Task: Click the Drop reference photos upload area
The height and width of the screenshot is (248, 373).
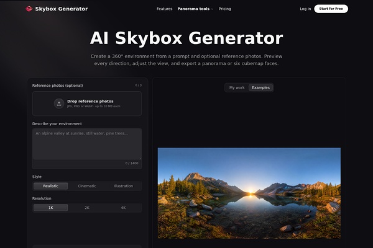Action: click(x=87, y=104)
